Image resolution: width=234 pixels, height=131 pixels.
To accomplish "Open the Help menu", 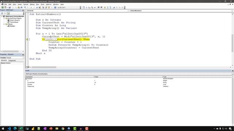I will click(x=62, y=4).
